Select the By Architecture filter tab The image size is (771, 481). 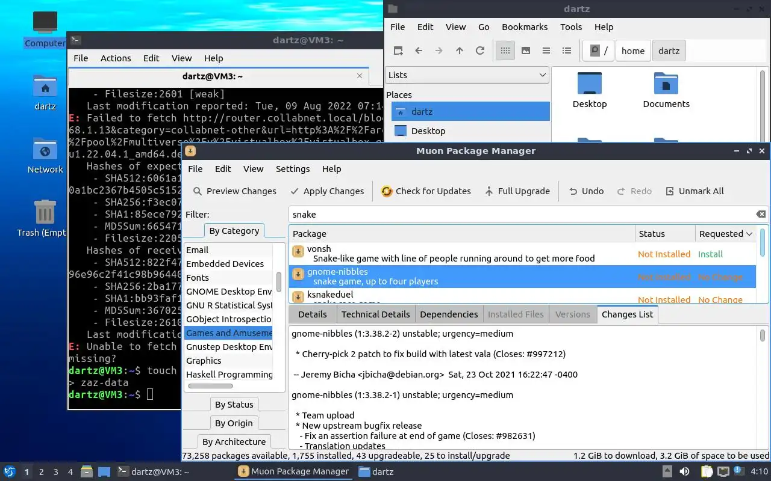tap(234, 442)
